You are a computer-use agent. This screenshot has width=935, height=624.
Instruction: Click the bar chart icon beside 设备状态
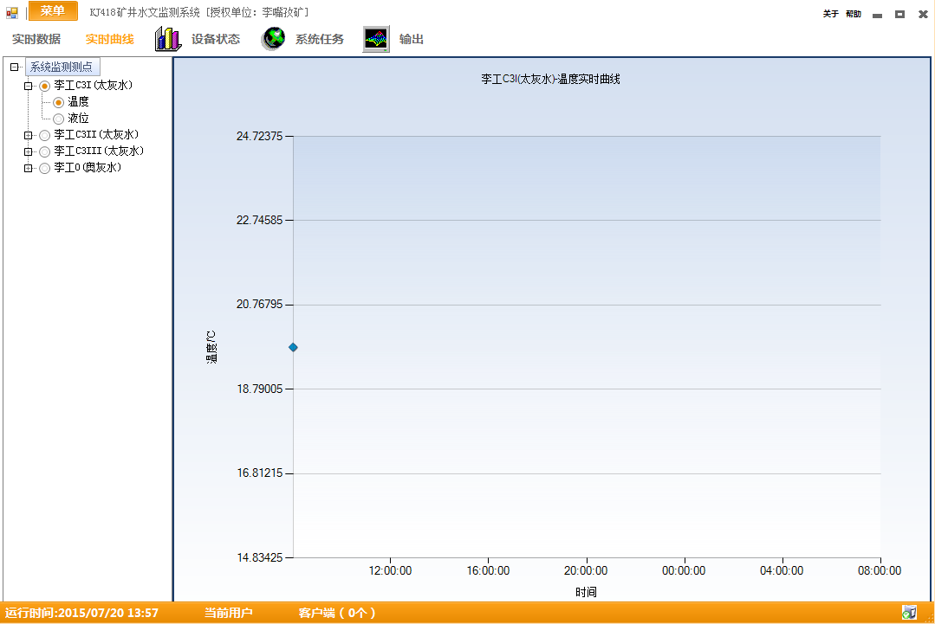pyautogui.click(x=167, y=39)
